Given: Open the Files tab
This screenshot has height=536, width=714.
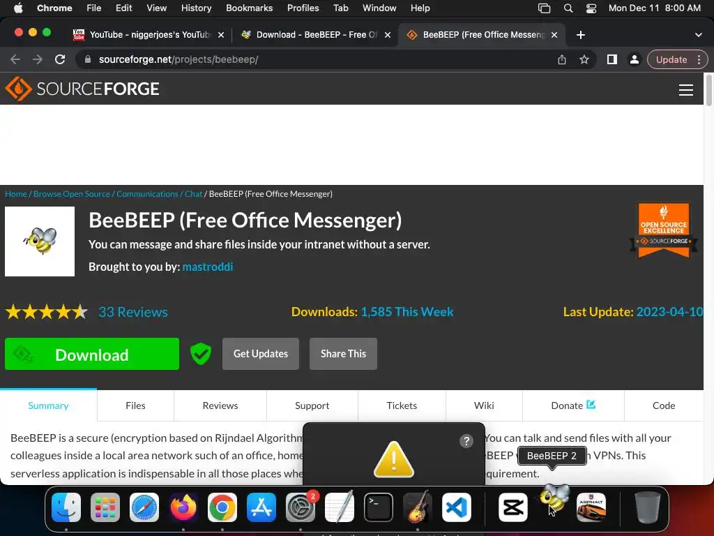Looking at the screenshot, I should pos(135,405).
